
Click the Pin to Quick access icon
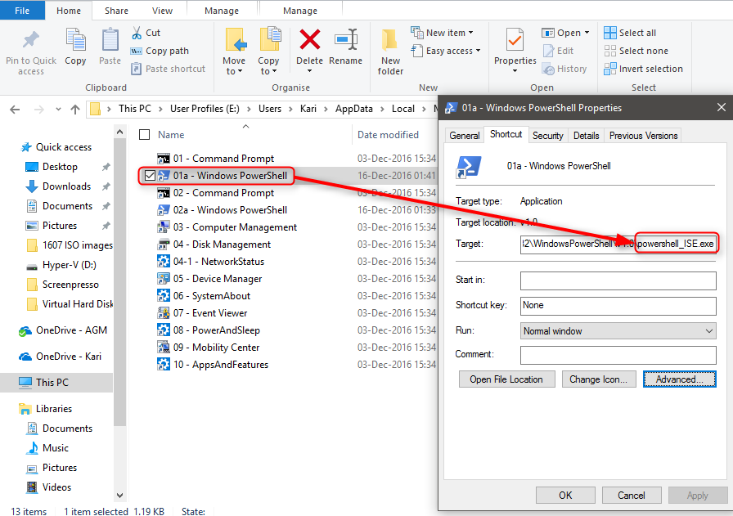[x=31, y=40]
